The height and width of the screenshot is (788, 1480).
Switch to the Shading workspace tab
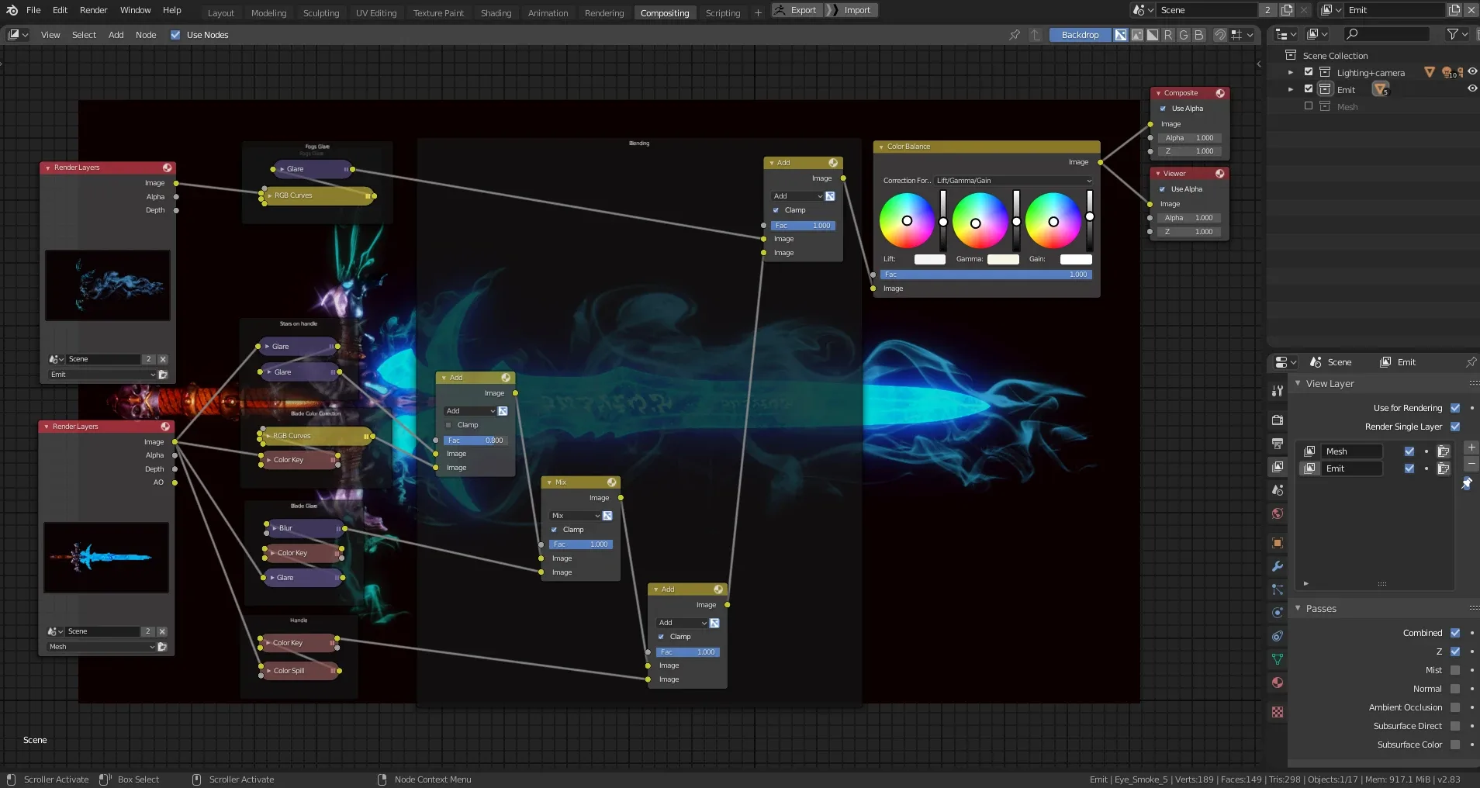pyautogui.click(x=496, y=13)
